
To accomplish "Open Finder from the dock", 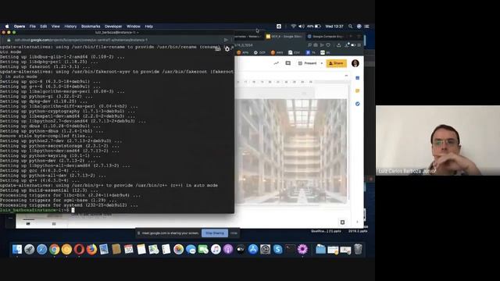I will [17, 249].
